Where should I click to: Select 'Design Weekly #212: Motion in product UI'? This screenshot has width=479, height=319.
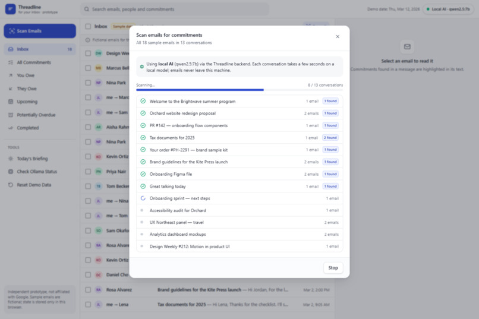pos(239,247)
